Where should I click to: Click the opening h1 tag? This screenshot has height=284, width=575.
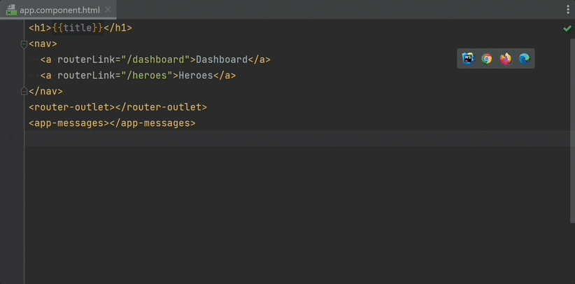tap(41, 28)
